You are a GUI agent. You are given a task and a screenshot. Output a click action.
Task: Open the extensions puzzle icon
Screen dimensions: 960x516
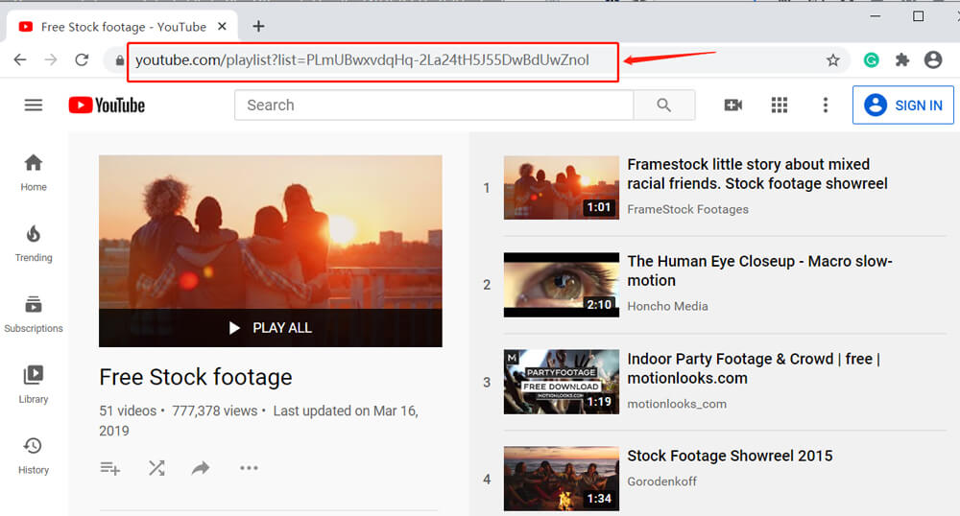point(901,59)
